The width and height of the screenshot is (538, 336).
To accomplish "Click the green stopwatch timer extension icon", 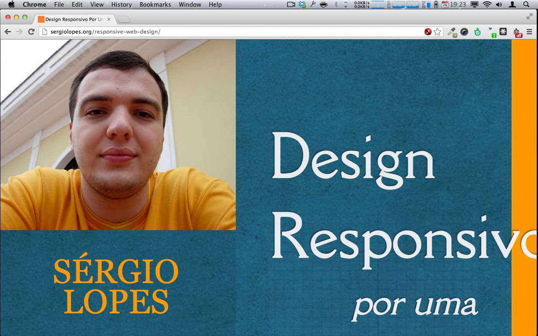I will coord(477,31).
